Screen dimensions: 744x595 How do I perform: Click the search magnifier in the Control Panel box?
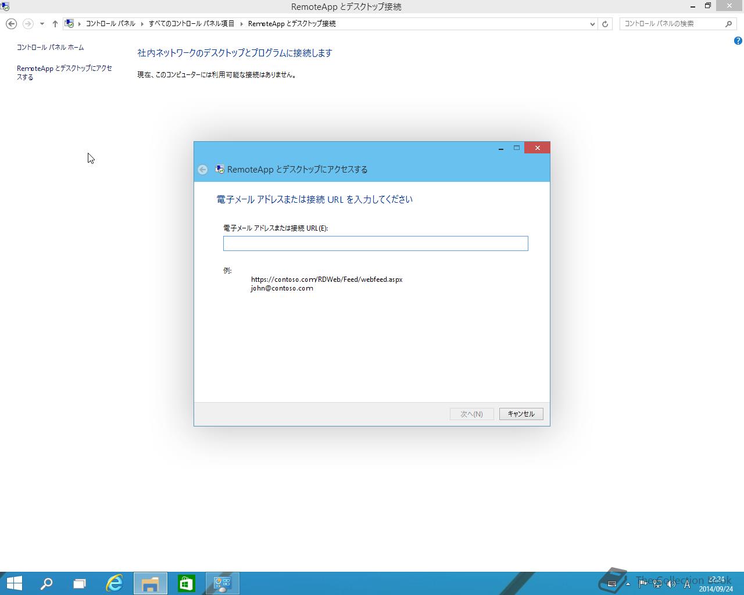click(x=728, y=24)
